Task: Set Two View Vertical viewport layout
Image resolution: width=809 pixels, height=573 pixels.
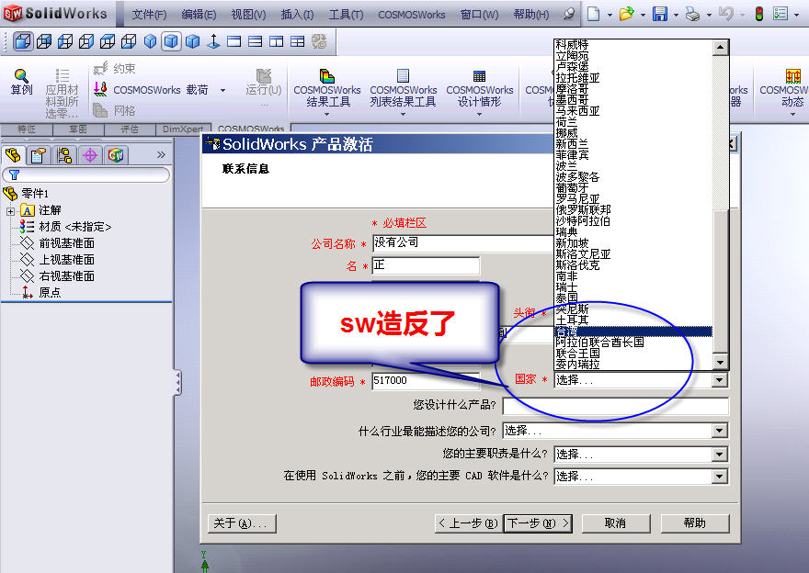Action: pyautogui.click(x=276, y=41)
